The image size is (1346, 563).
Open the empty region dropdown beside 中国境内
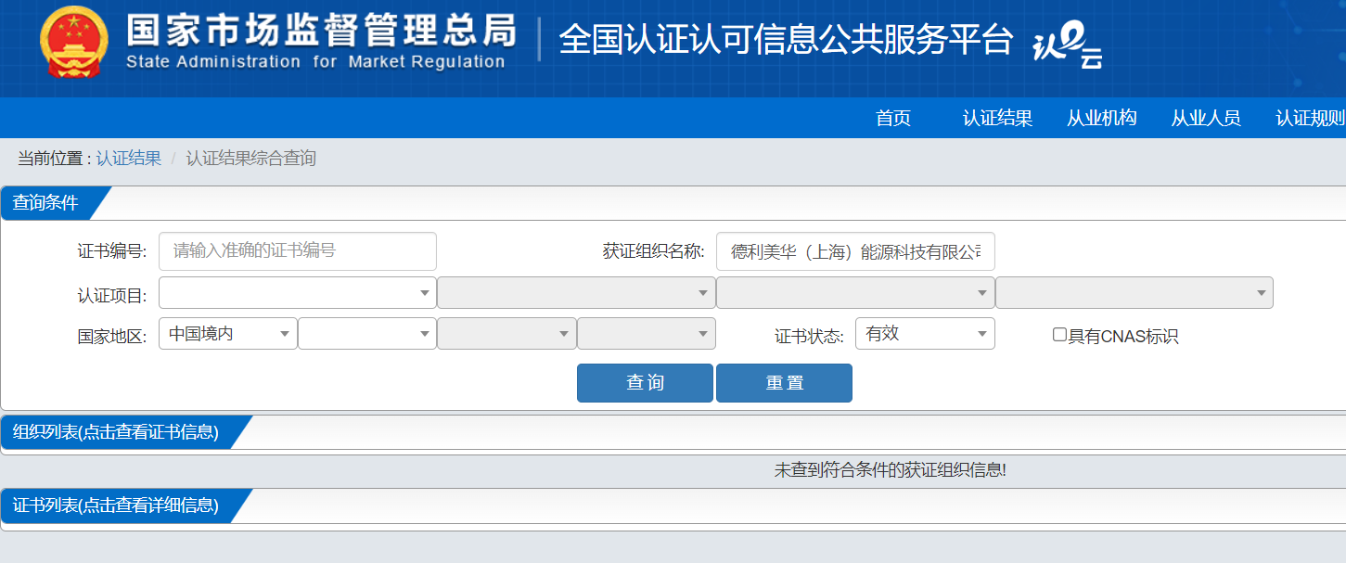pyautogui.click(x=367, y=334)
